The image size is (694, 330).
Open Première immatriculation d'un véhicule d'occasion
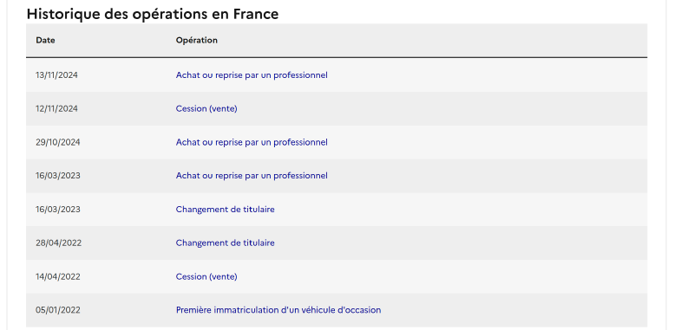click(278, 310)
